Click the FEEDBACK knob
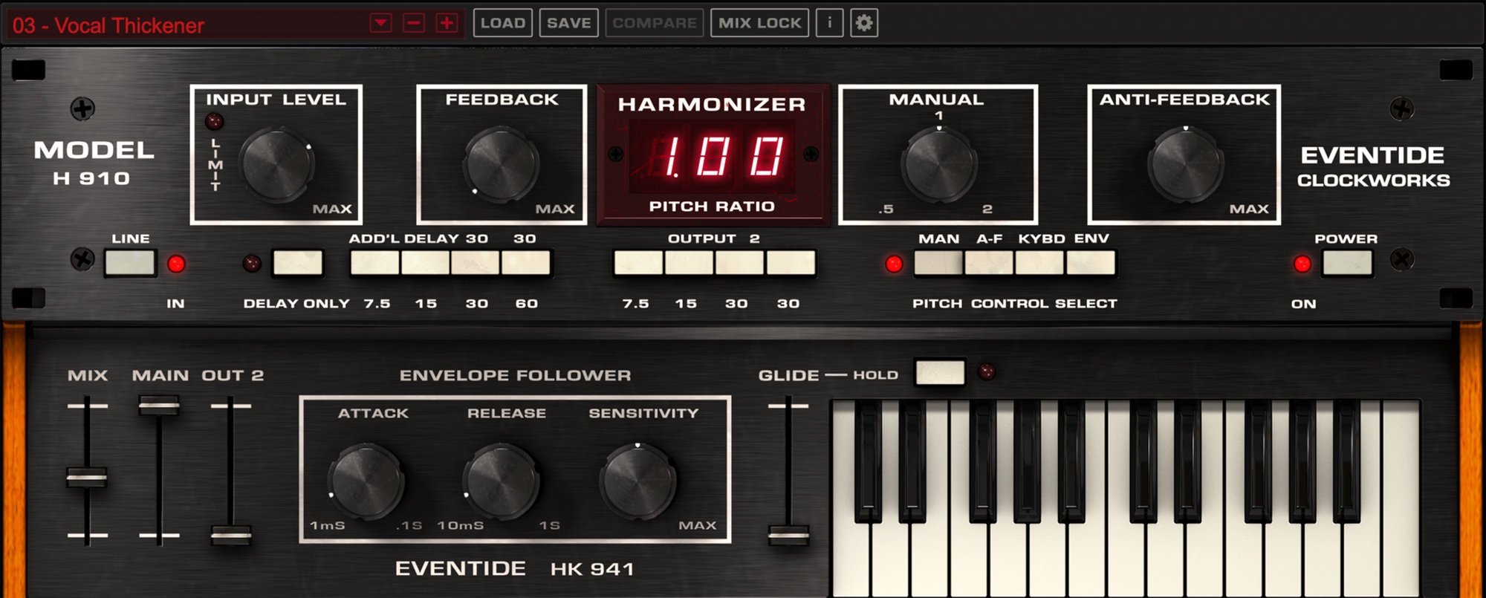This screenshot has width=1486, height=598. 502,163
